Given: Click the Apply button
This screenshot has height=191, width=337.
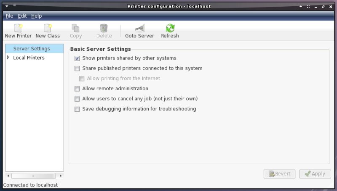Looking at the screenshot, I should 315,174.
